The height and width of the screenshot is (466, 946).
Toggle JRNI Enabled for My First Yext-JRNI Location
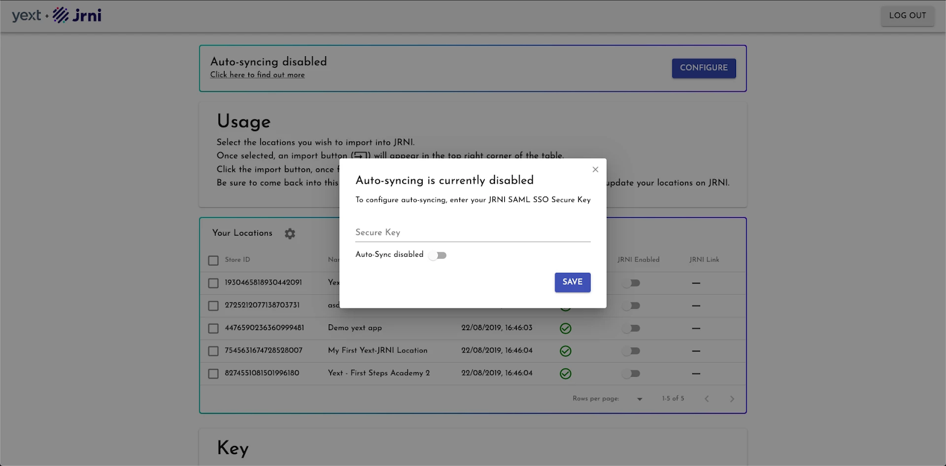tap(631, 351)
